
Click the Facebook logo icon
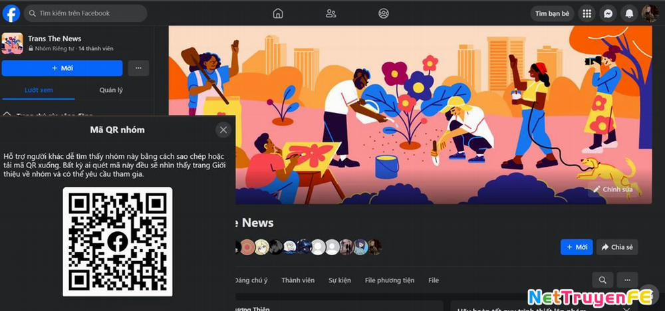[x=11, y=13]
